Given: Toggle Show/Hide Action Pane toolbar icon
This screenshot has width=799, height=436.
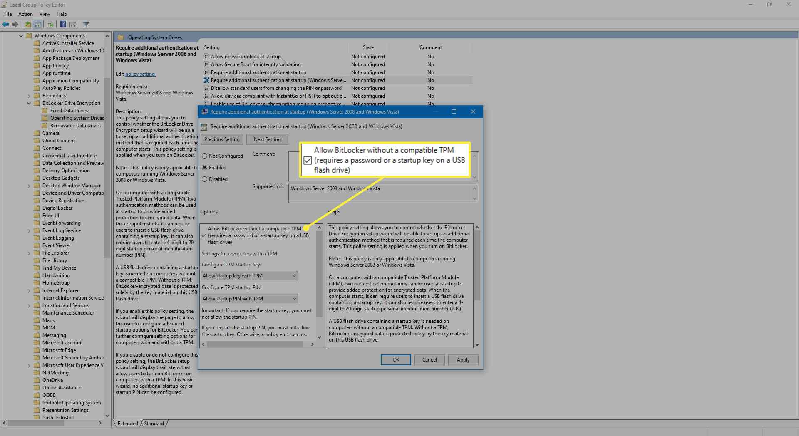Looking at the screenshot, I should pyautogui.click(x=73, y=25).
